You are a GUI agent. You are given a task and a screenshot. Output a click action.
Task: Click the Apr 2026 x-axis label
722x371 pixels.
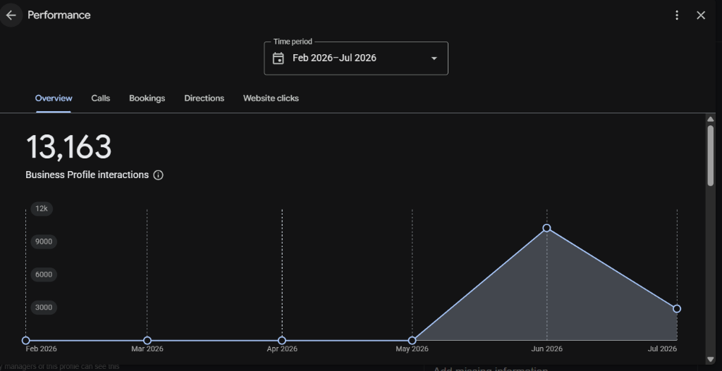coord(282,349)
